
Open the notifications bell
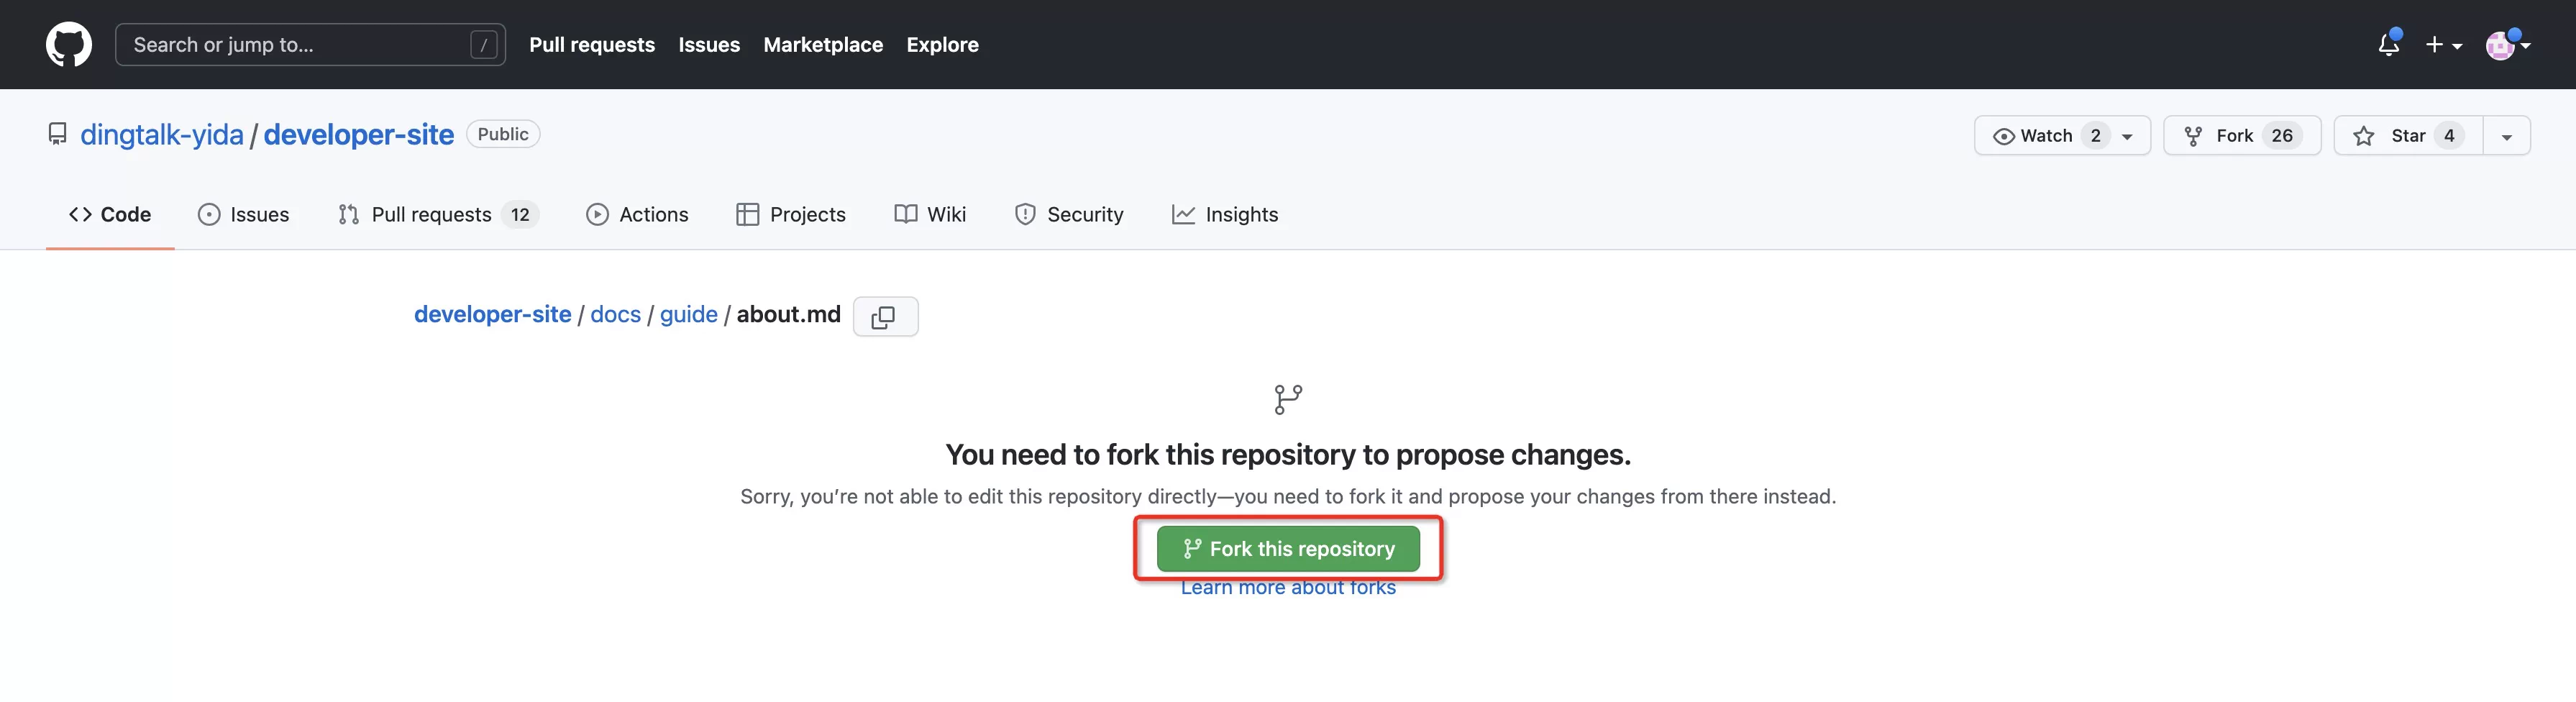[x=2388, y=45]
